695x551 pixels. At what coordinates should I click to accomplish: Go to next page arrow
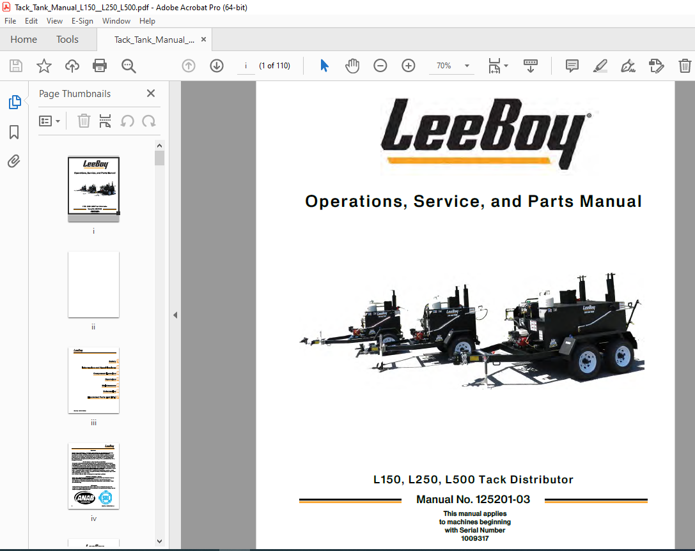[217, 66]
